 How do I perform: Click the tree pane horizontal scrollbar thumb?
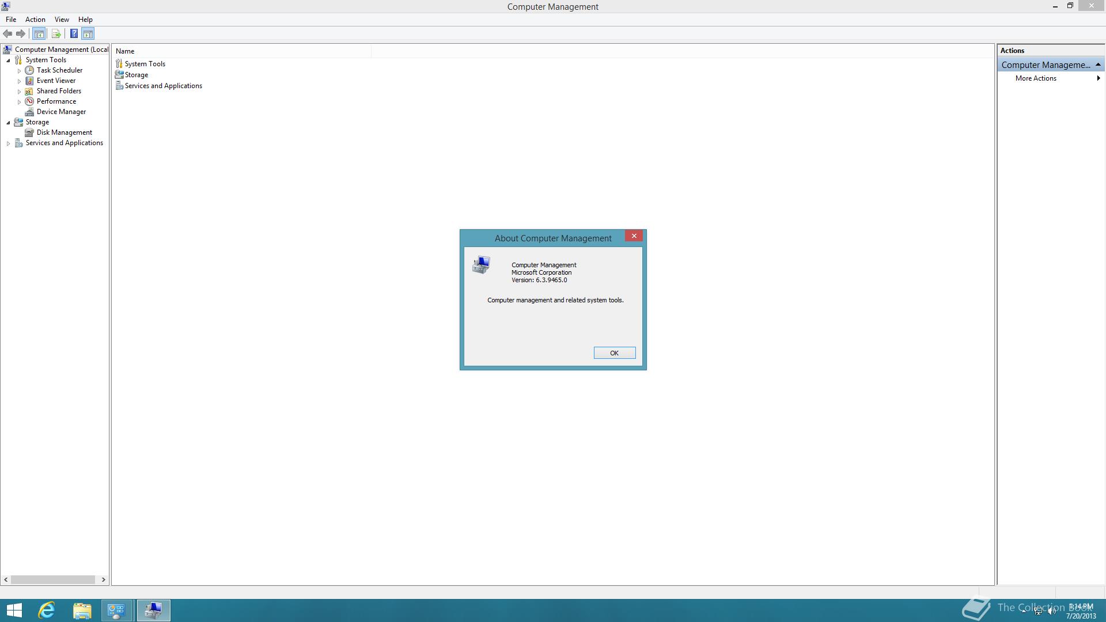pyautogui.click(x=53, y=580)
